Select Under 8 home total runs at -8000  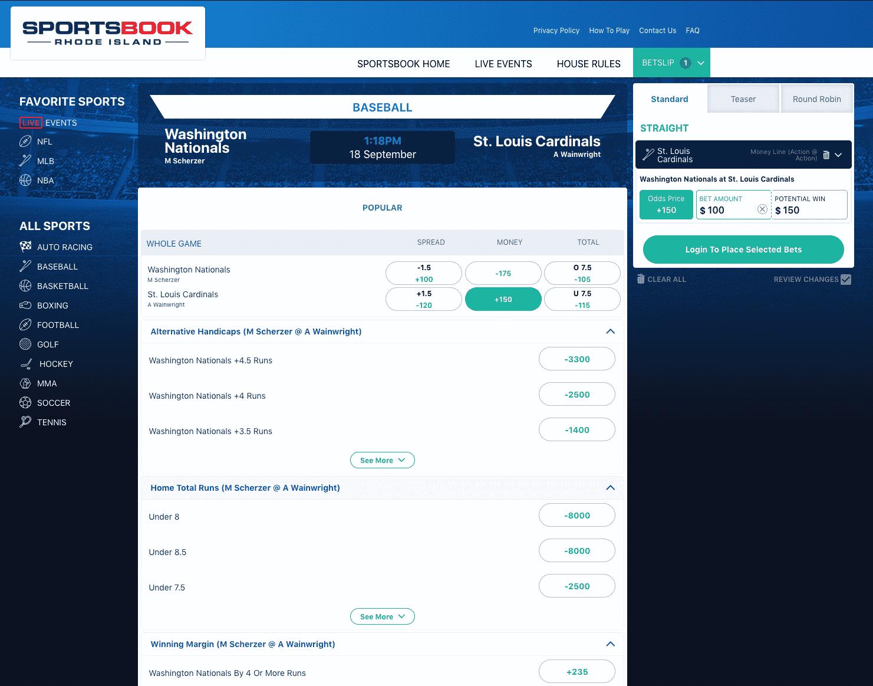pyautogui.click(x=577, y=515)
